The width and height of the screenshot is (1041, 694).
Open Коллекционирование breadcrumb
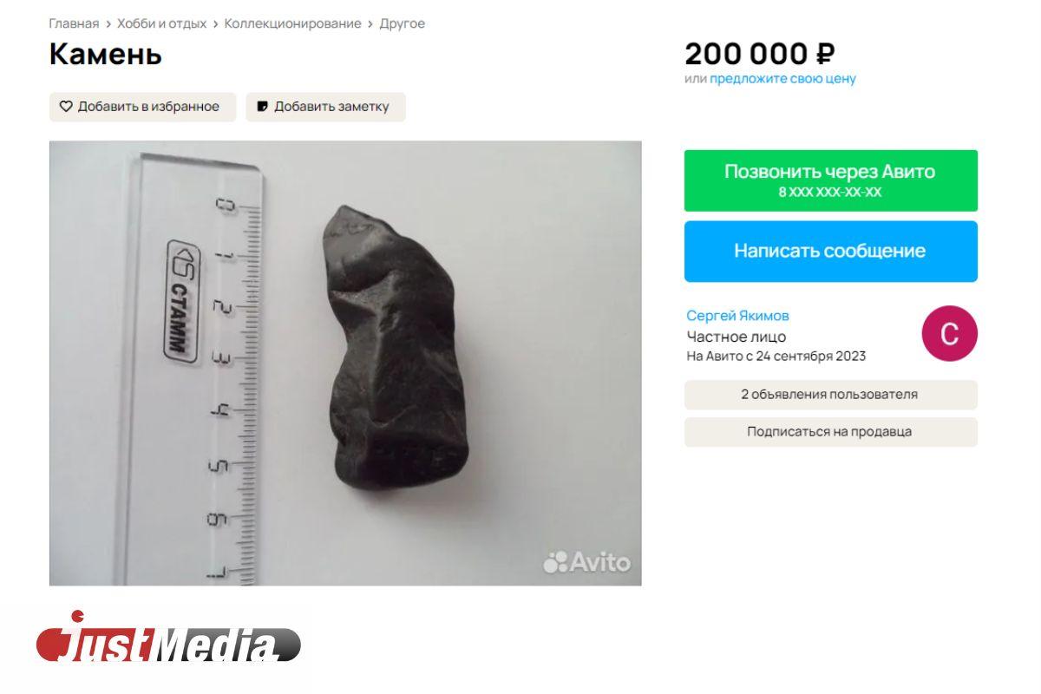point(292,23)
